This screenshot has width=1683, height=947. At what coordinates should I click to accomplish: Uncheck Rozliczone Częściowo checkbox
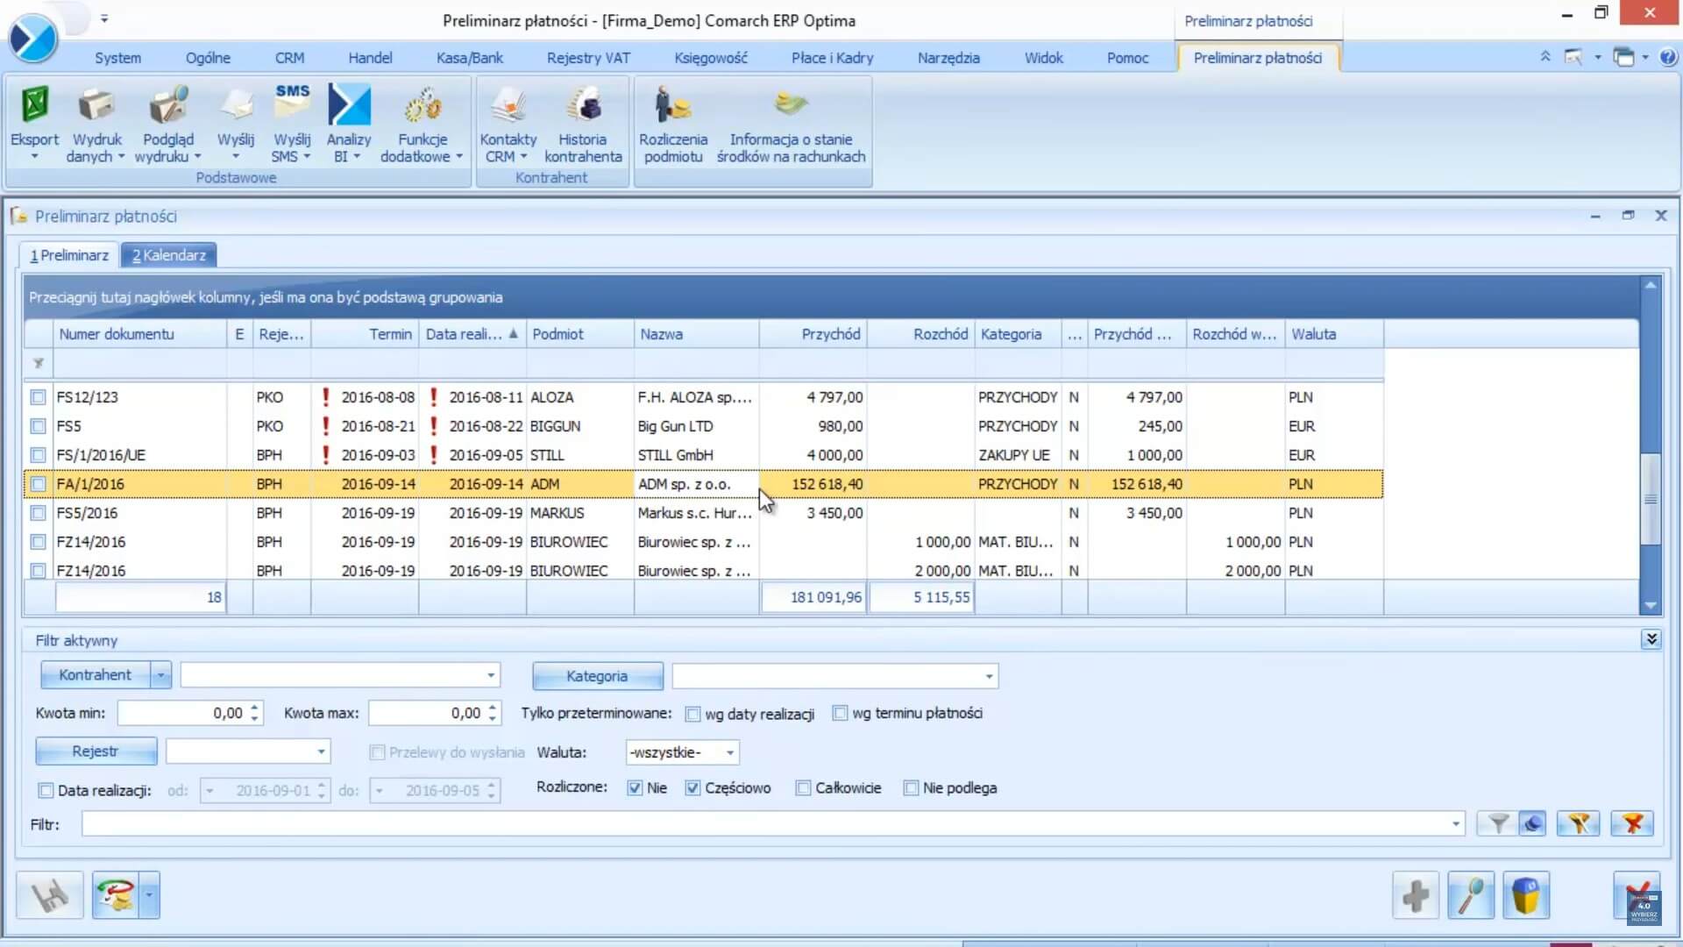(693, 788)
